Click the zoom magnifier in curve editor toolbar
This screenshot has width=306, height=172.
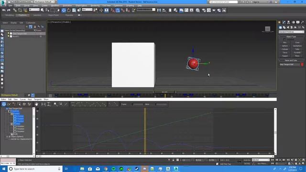click(55, 104)
